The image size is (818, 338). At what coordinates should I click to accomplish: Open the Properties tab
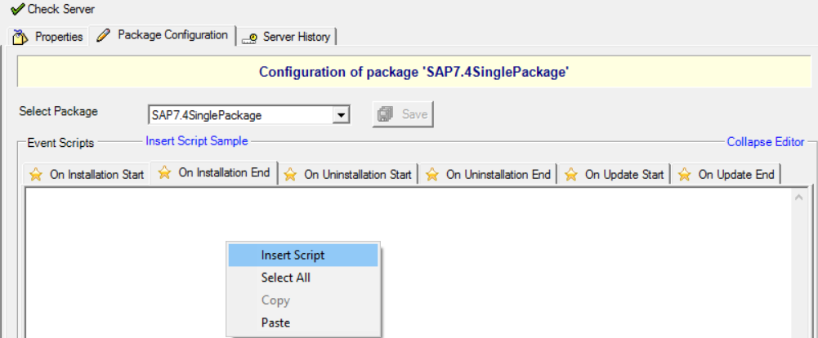point(48,37)
